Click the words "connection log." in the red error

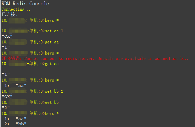[171, 58]
